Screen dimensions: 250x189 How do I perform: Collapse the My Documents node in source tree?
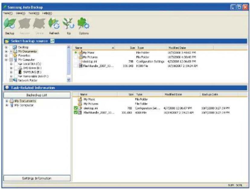[x=6, y=51]
